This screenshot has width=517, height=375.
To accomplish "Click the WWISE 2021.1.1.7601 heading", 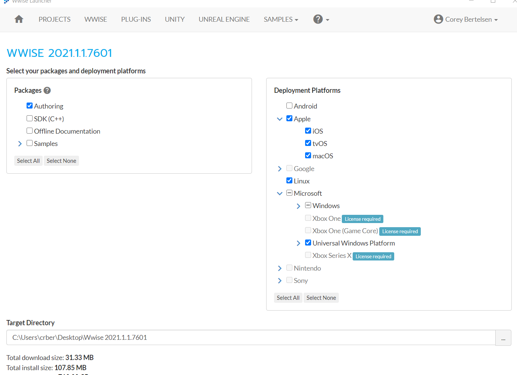I will click(60, 53).
